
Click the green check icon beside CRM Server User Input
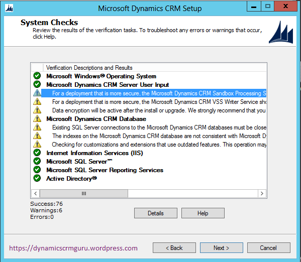coord(37,84)
